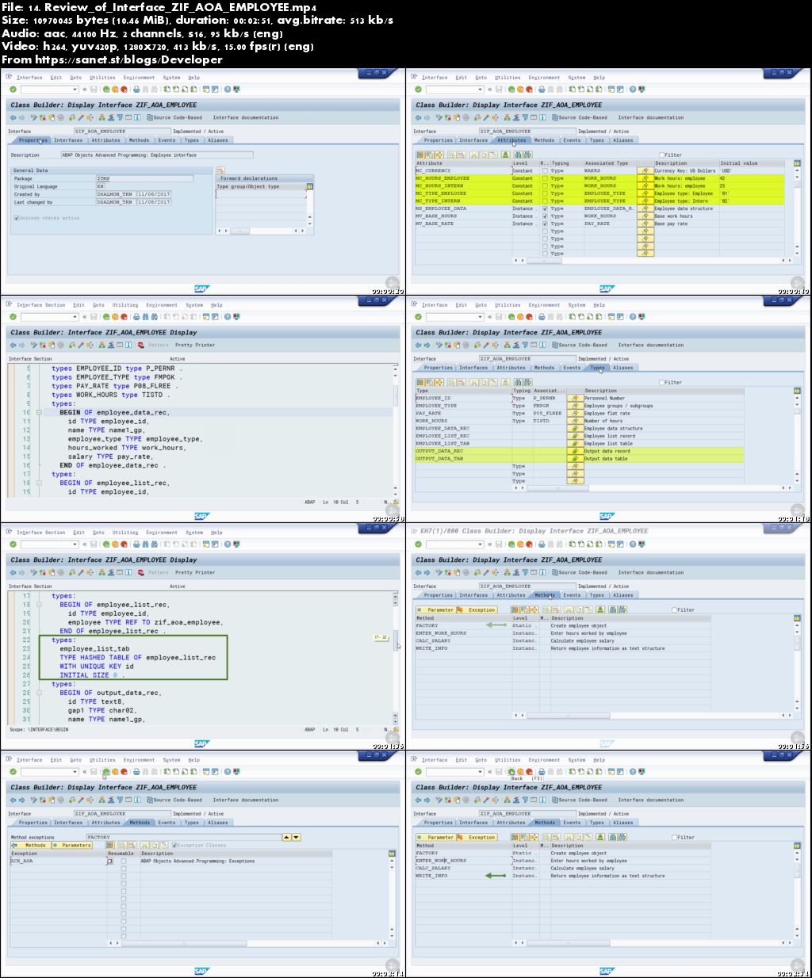Viewport: 812px width, 978px height.
Task: Toggle the read-only checkbox in the MC_CURRENCY row
Action: (544, 170)
